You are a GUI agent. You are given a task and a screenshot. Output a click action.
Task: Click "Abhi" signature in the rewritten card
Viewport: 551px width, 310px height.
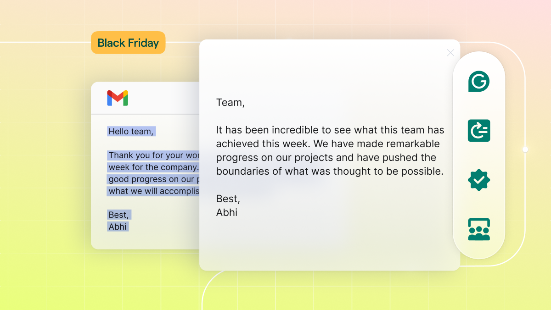pos(227,213)
